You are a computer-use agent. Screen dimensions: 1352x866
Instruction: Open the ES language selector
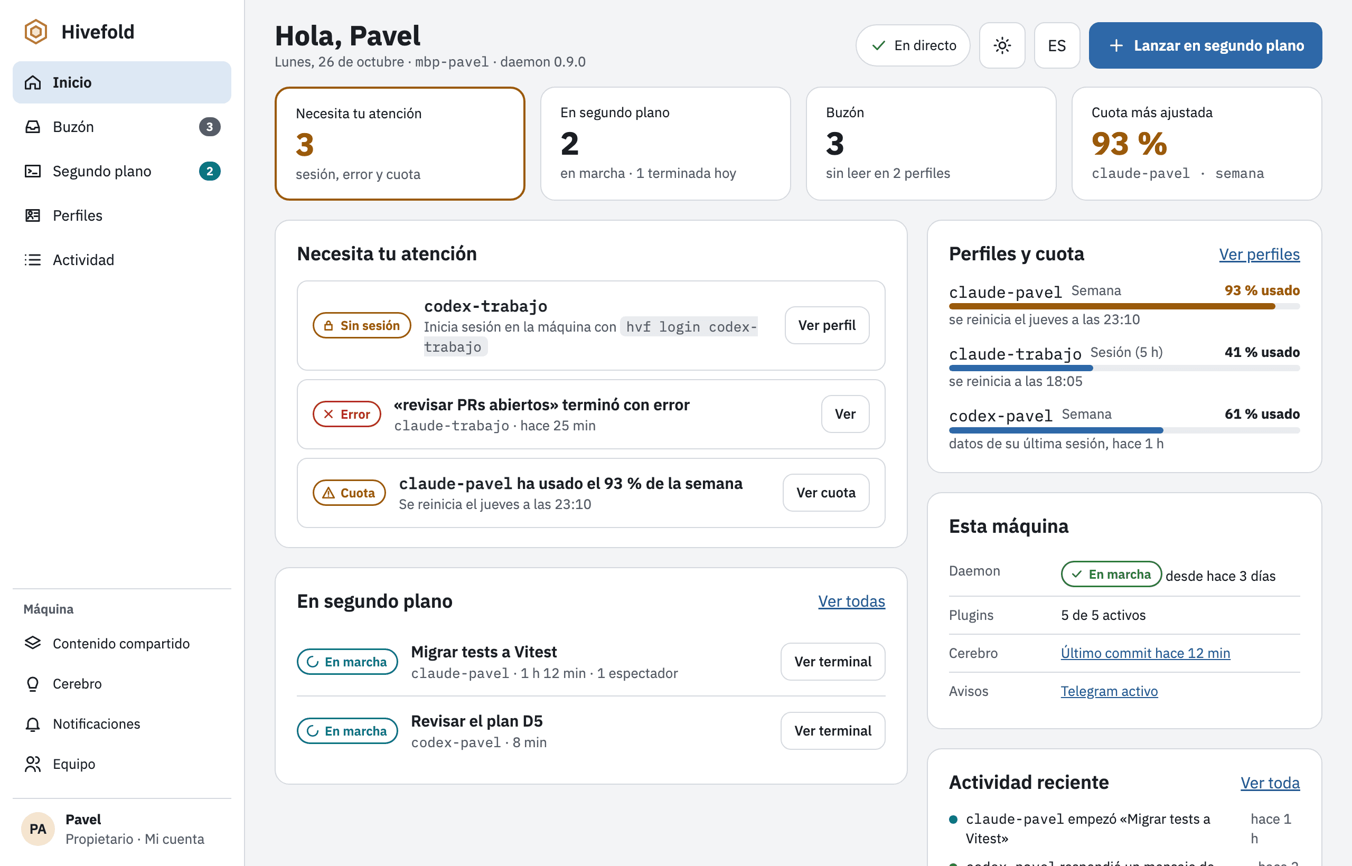[x=1057, y=45]
